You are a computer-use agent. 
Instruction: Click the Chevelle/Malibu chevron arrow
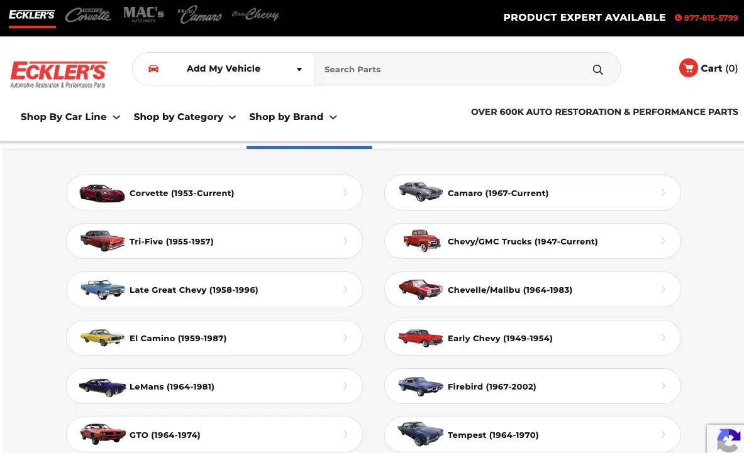663,289
